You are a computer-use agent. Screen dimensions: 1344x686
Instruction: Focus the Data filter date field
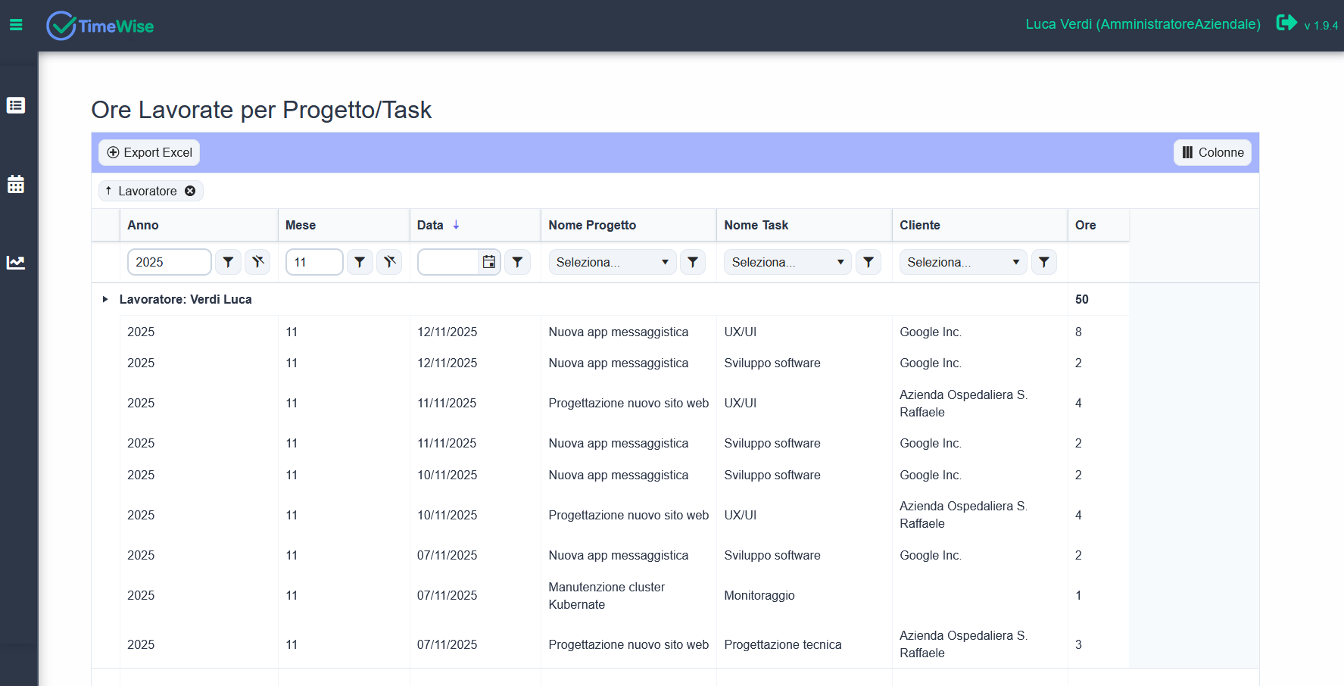448,262
